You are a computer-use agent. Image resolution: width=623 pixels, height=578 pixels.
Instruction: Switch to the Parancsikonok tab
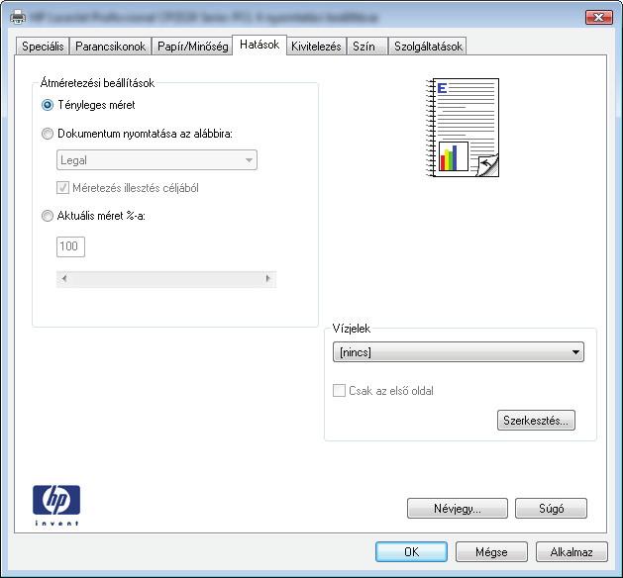click(111, 47)
